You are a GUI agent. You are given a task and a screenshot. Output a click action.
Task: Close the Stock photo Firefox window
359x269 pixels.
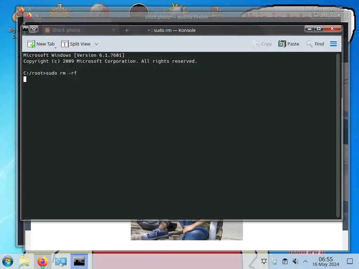[339, 15]
